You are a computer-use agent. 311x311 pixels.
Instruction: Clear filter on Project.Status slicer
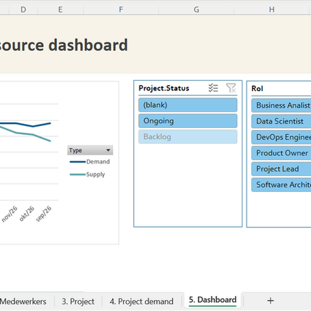point(231,88)
